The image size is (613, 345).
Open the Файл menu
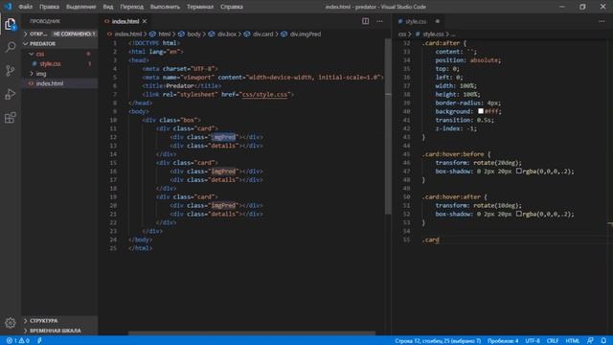point(26,7)
